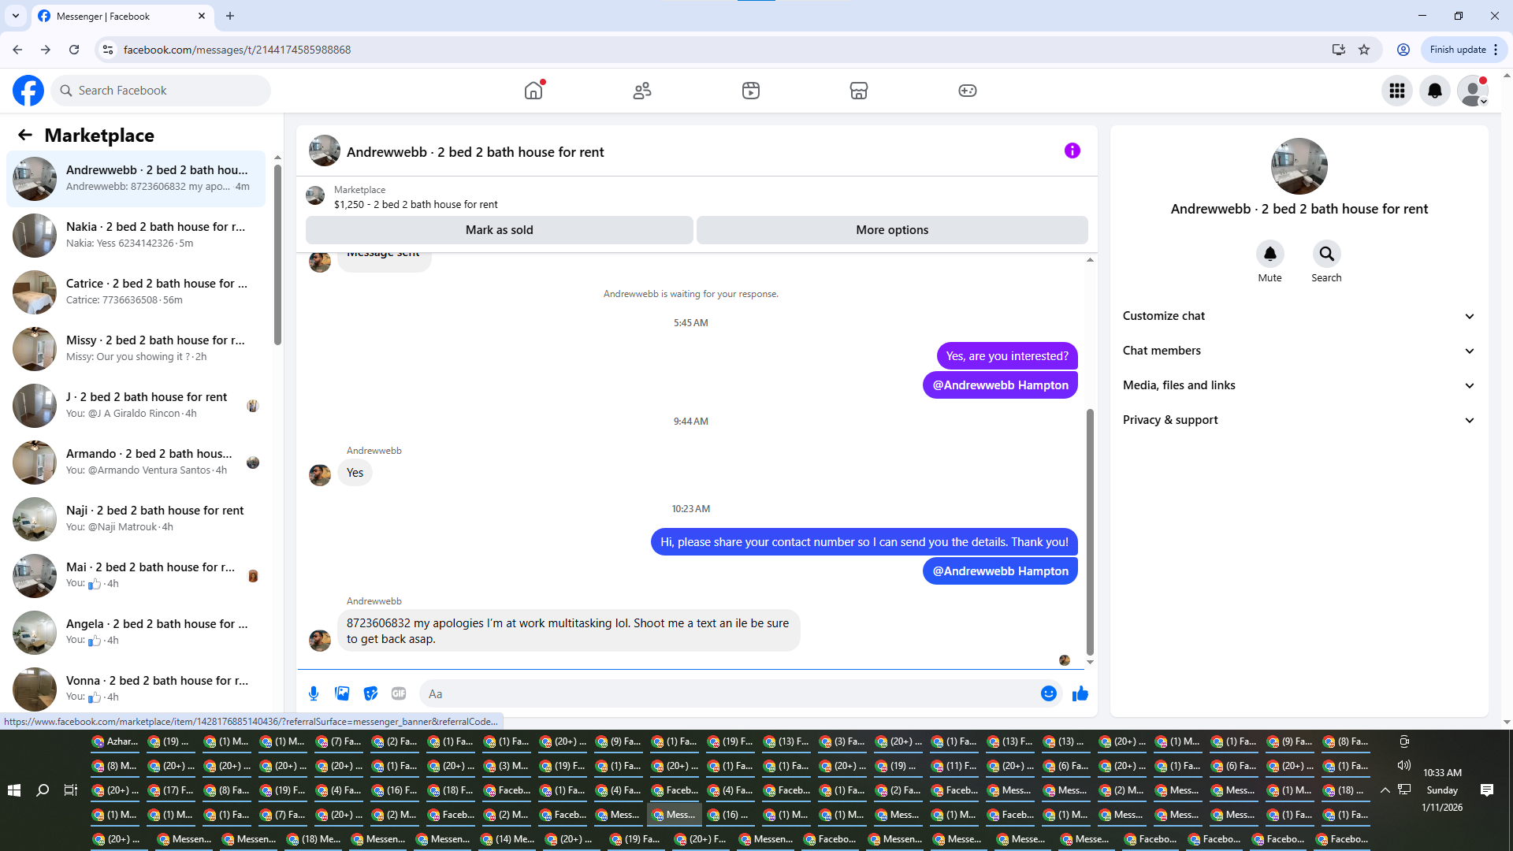Open the Armando conversation

point(136,463)
